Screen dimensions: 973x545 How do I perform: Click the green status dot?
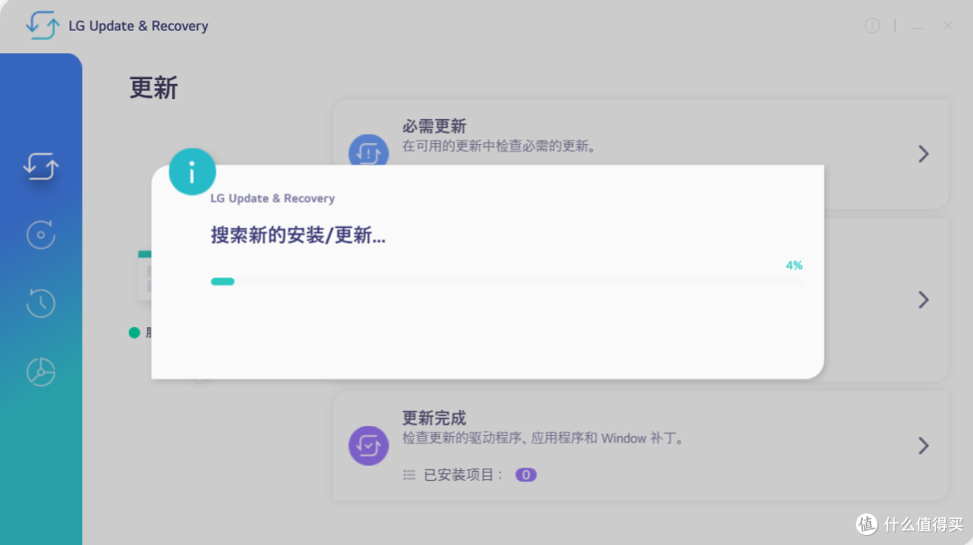pos(134,332)
